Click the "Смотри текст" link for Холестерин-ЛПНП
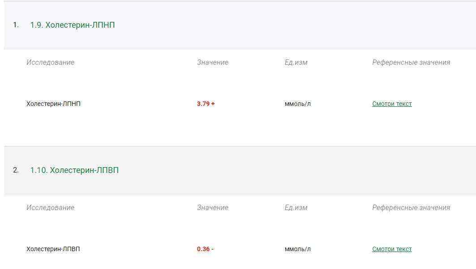Screen dimensions: 476x269 pyautogui.click(x=392, y=104)
